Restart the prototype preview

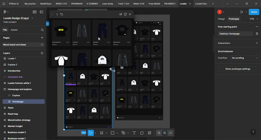[x=62, y=14]
